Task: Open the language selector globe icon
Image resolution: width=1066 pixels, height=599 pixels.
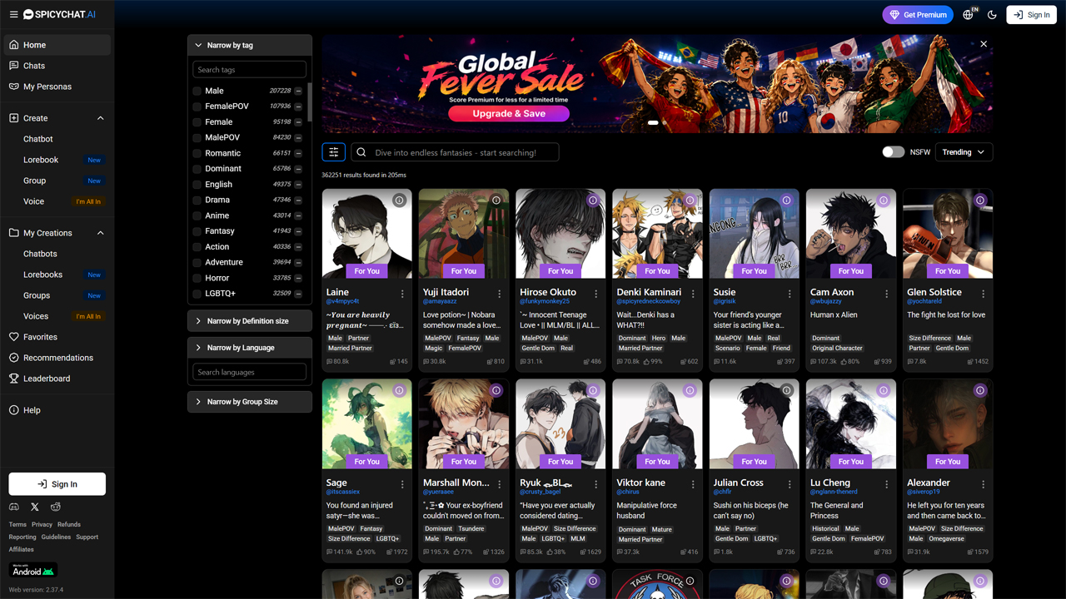Action: 968,14
